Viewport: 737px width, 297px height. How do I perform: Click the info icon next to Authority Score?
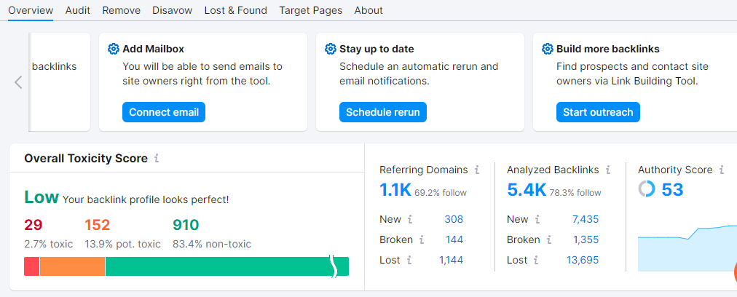click(x=722, y=170)
